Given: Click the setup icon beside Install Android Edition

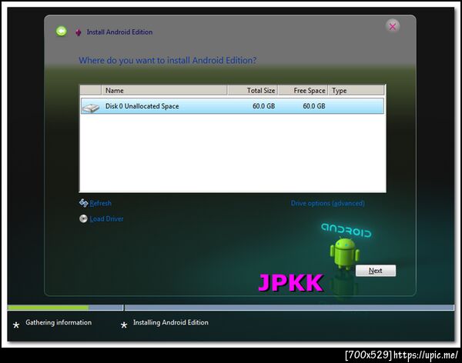Looking at the screenshot, I should 78,32.
